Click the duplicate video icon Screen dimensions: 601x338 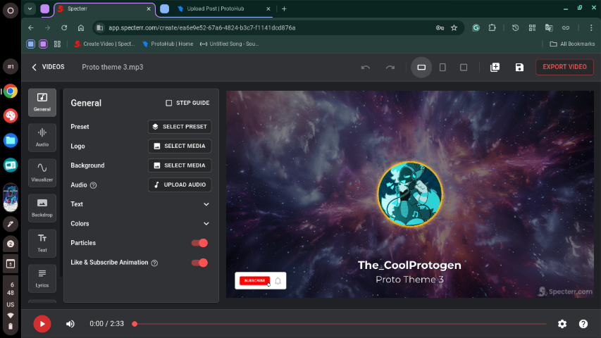click(x=495, y=68)
